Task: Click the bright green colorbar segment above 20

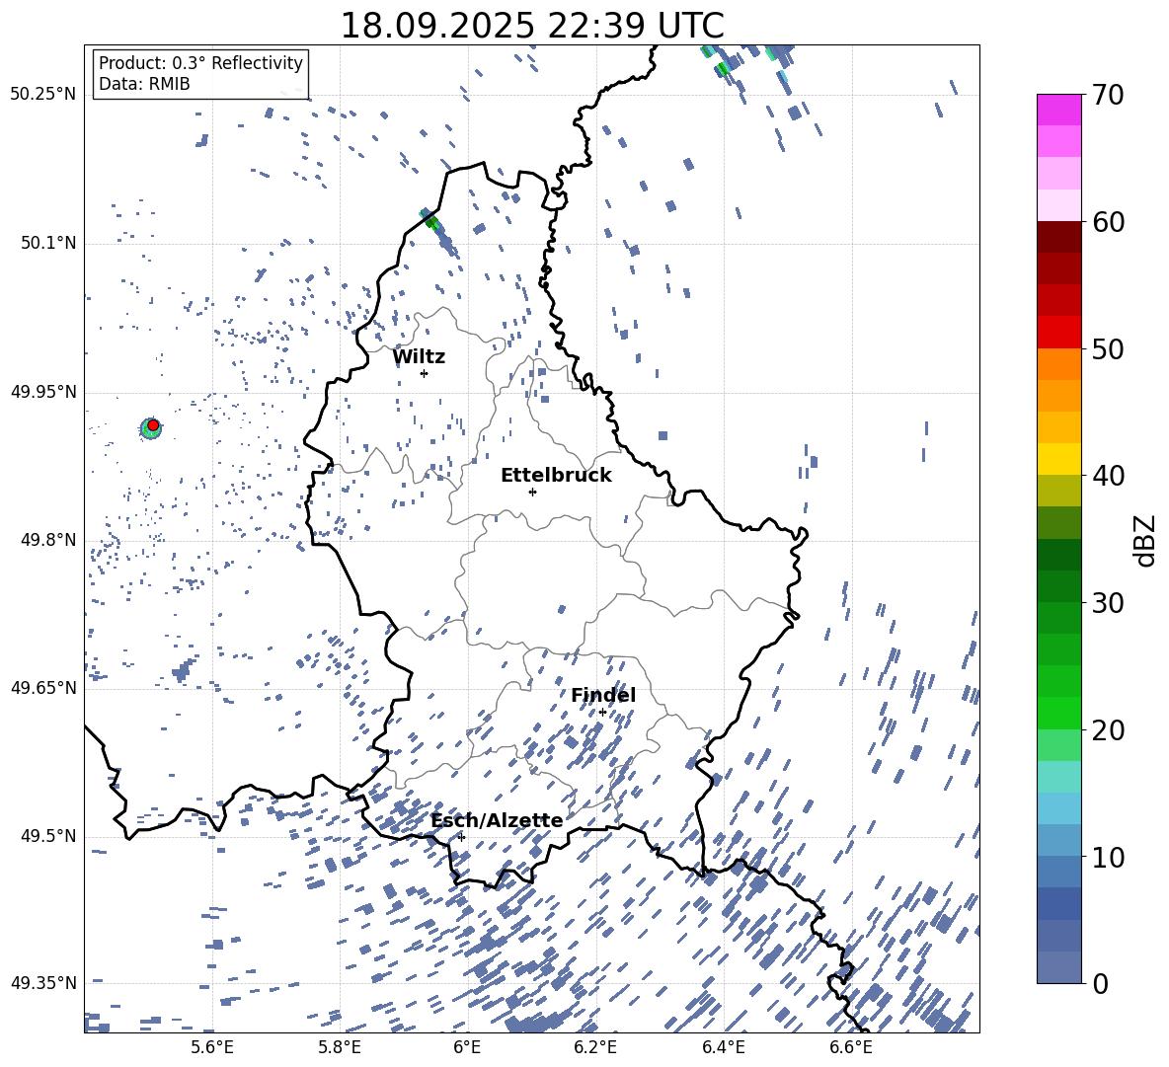Action: pos(1058,713)
